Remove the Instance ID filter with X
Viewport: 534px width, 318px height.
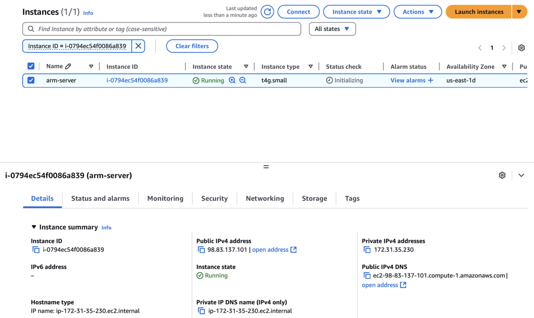[139, 46]
